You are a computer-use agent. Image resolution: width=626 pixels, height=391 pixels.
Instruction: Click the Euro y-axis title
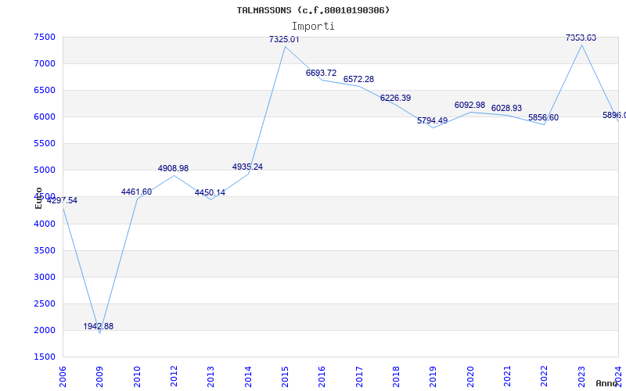pos(38,198)
